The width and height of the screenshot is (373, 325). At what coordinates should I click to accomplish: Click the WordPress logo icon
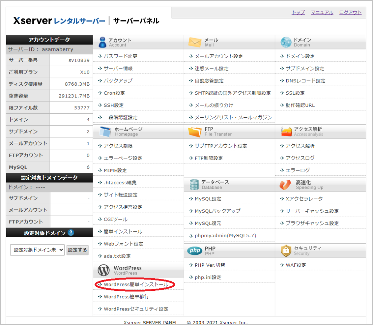click(x=104, y=270)
